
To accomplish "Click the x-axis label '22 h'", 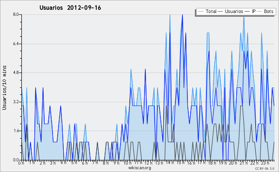I will pyautogui.click(x=254, y=163).
